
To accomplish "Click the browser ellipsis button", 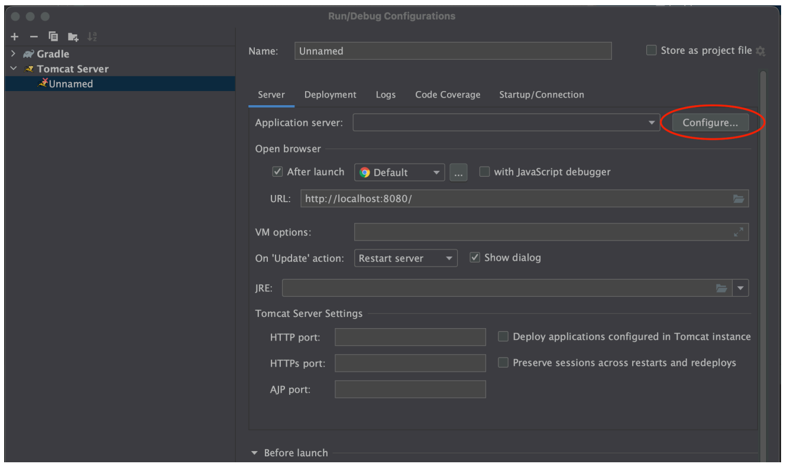I will coord(458,173).
